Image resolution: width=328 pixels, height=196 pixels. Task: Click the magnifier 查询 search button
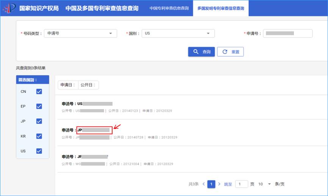(x=201, y=52)
